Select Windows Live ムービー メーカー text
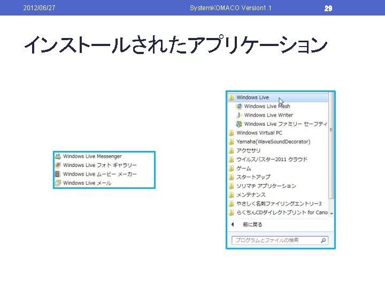Image resolution: width=385 pixels, height=289 pixels. tap(99, 174)
